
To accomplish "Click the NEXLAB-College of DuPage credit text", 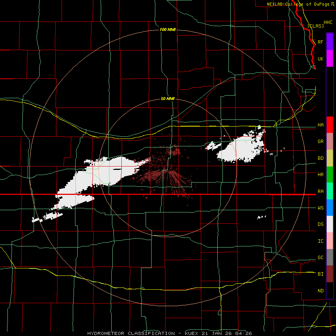I will click(298, 4).
